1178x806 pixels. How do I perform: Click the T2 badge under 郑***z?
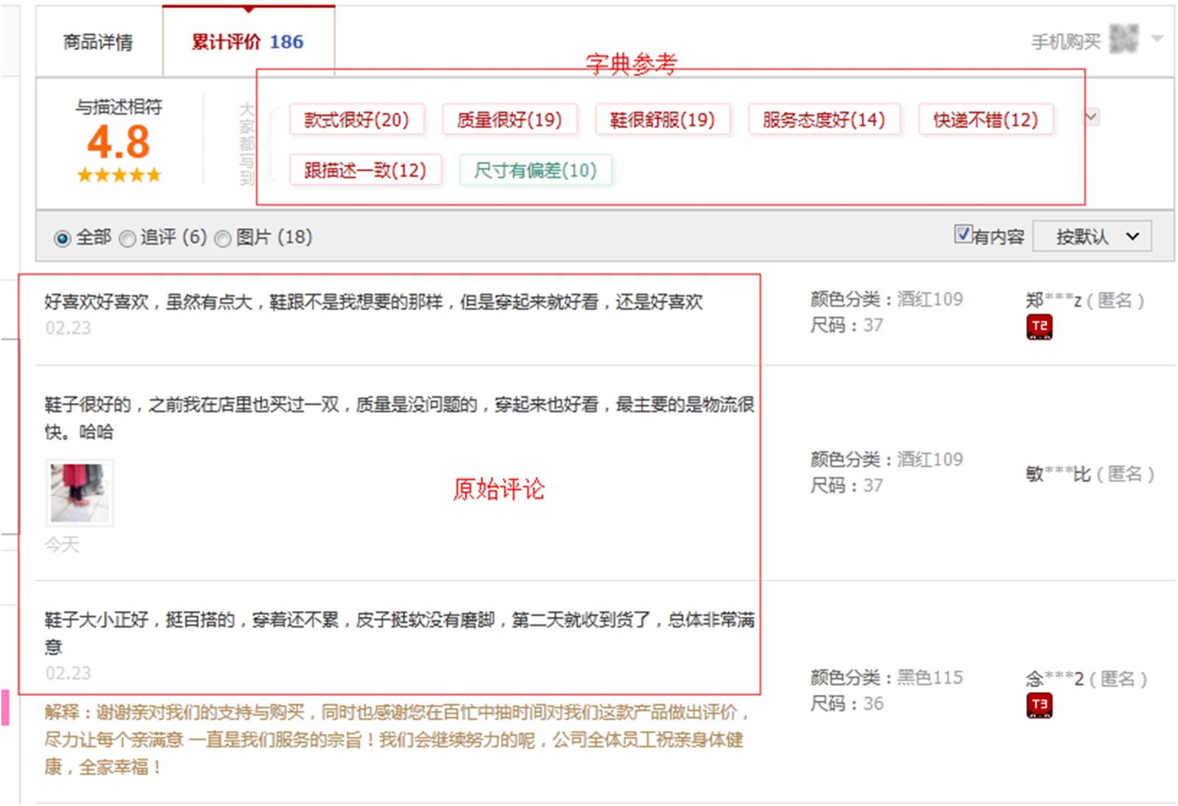coord(1039,326)
